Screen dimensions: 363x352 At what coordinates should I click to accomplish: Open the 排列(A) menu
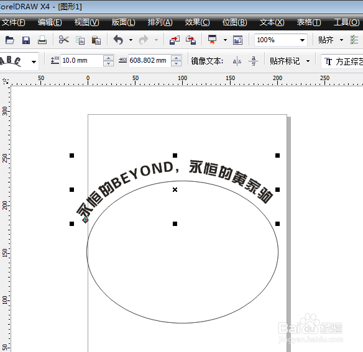(160, 22)
